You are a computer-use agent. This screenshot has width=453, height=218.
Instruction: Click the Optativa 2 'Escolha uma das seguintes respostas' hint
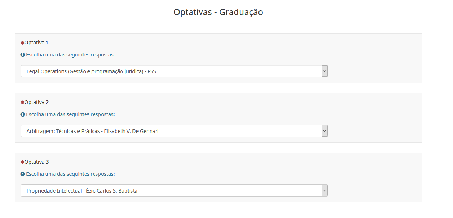pos(70,115)
